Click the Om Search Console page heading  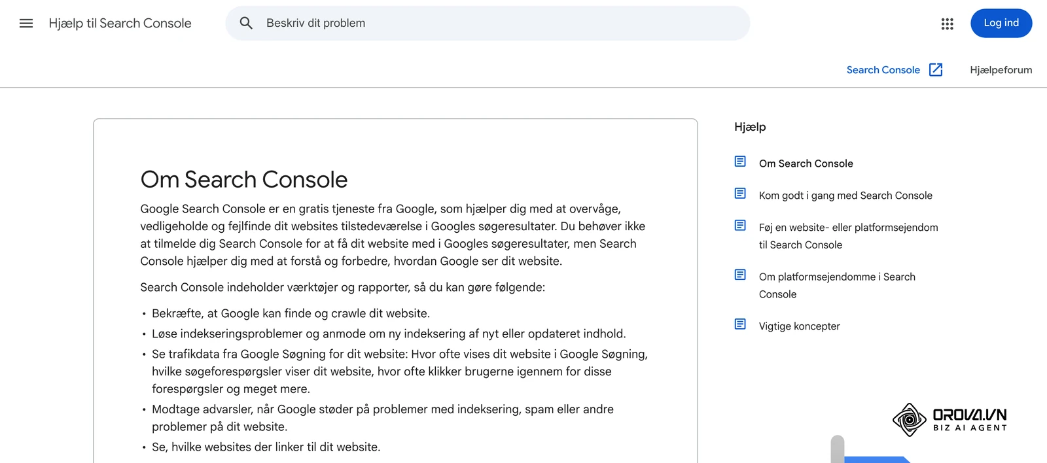[244, 179]
